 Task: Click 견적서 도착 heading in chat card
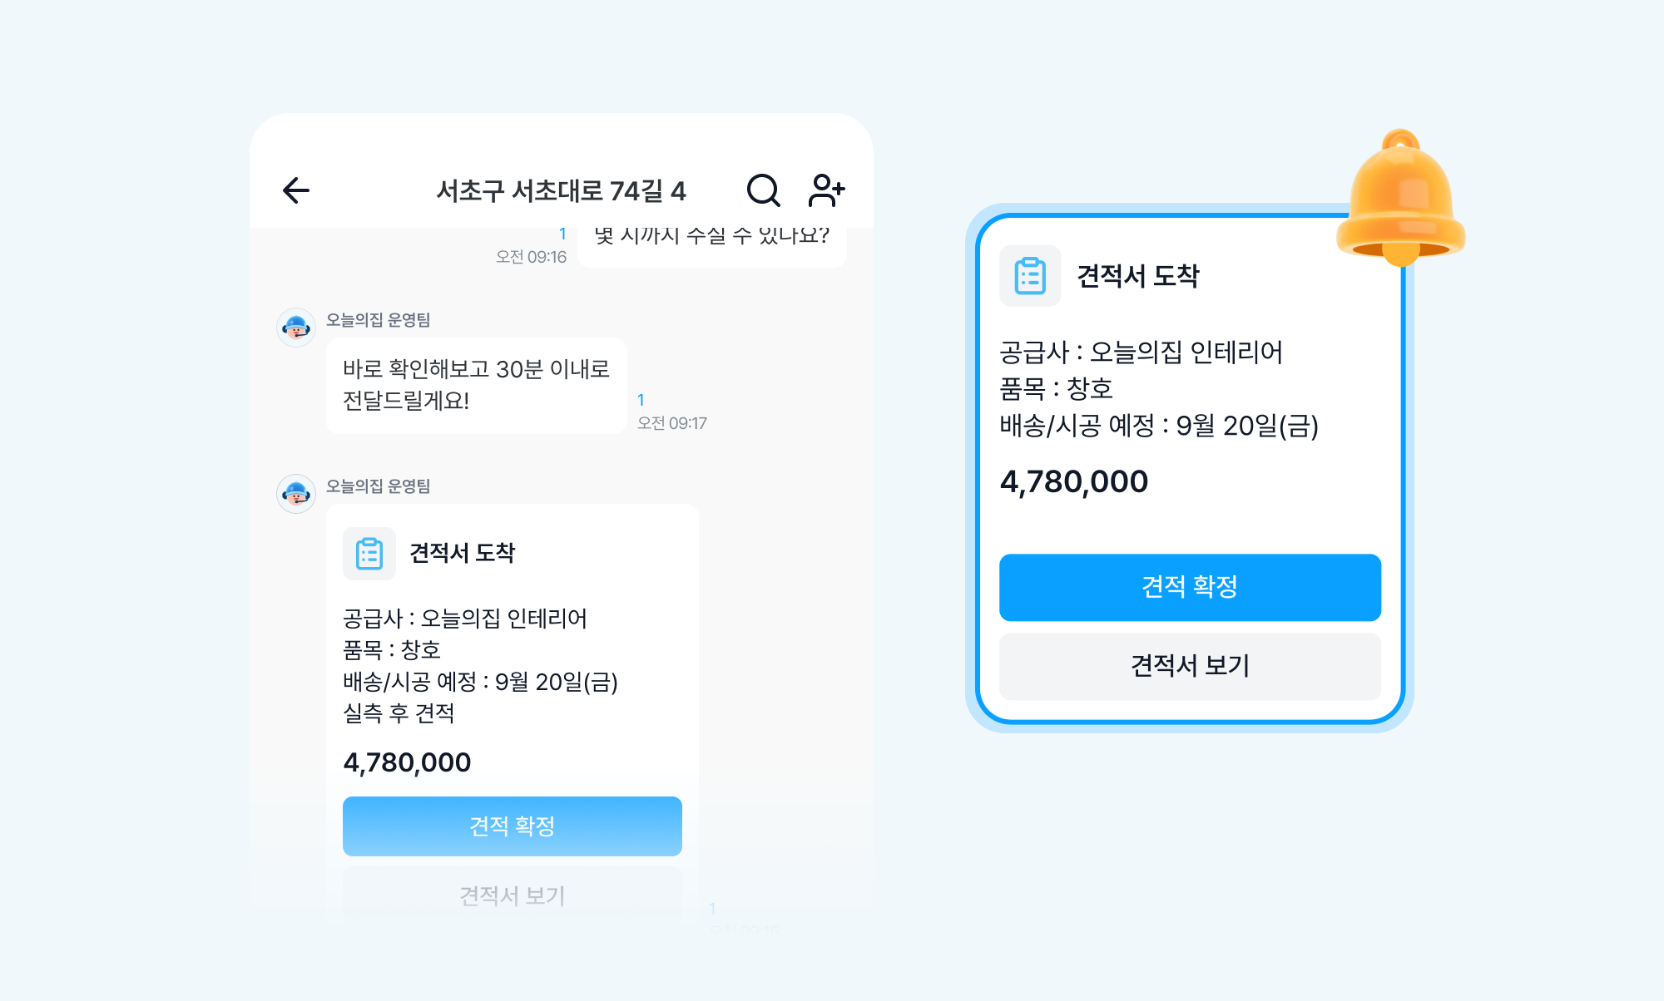[x=462, y=553]
